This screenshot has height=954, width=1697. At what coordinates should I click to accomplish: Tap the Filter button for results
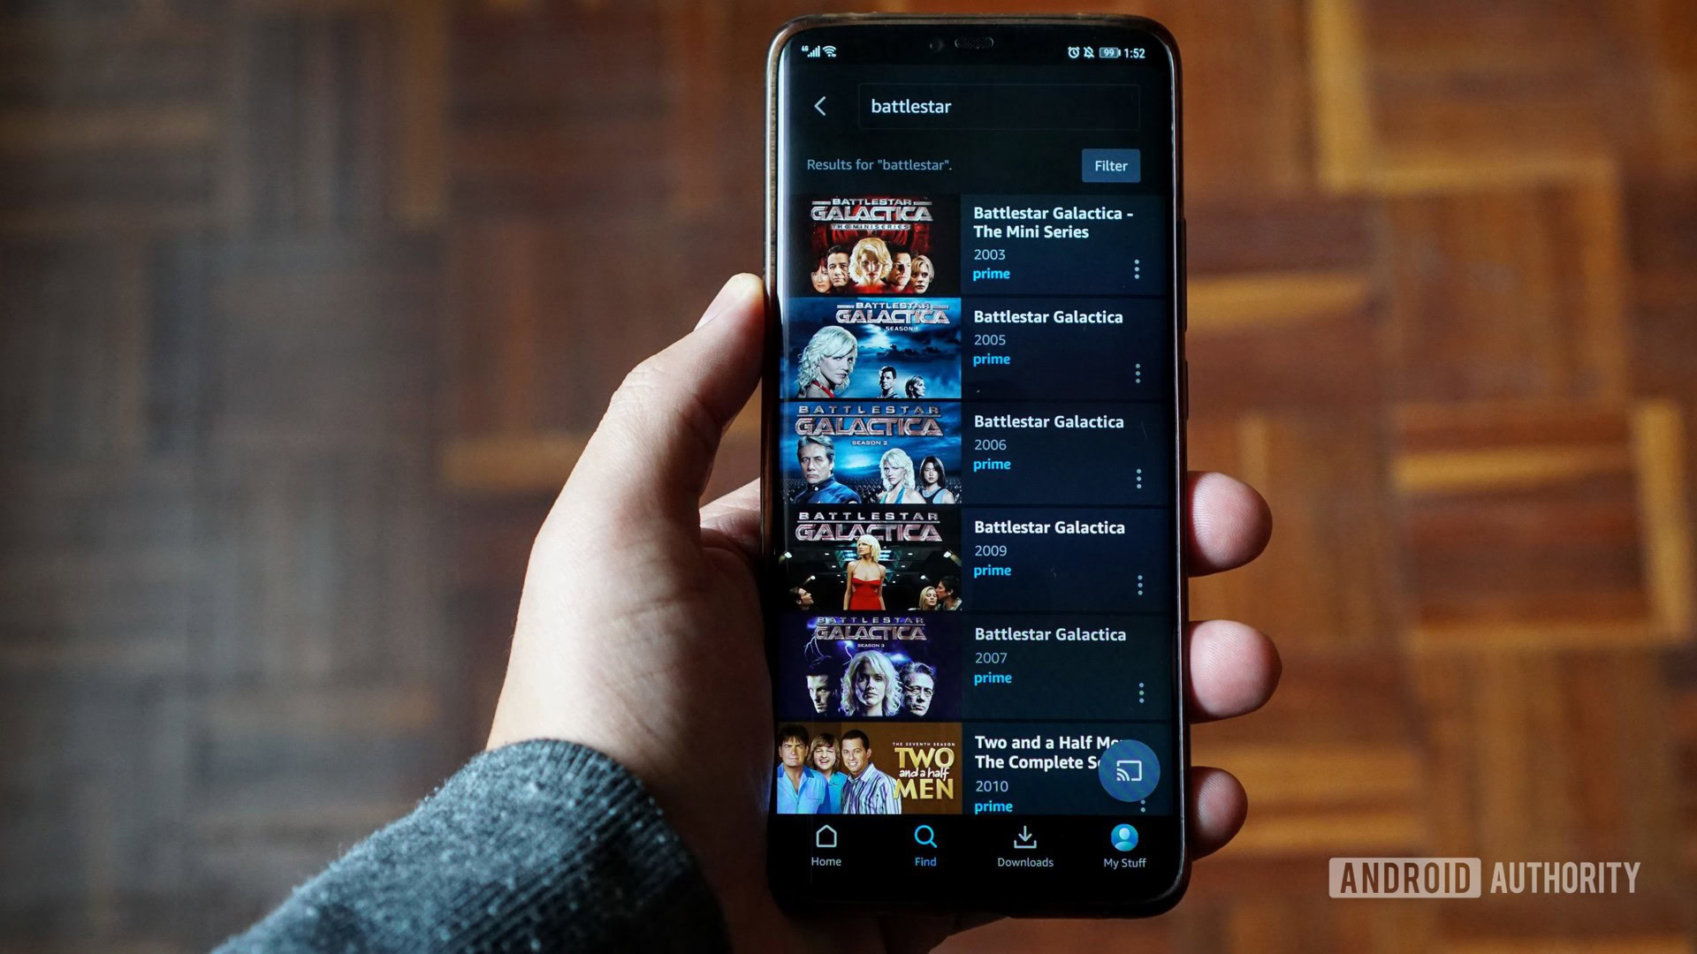1108,165
